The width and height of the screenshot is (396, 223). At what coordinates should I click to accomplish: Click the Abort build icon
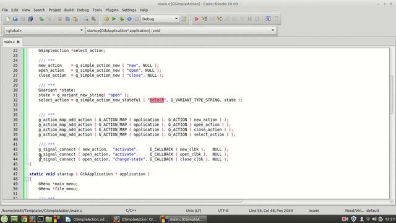(137, 19)
